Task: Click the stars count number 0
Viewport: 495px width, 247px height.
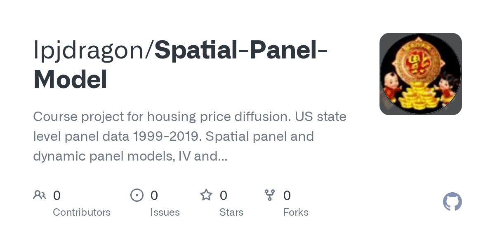Action: pyautogui.click(x=223, y=195)
